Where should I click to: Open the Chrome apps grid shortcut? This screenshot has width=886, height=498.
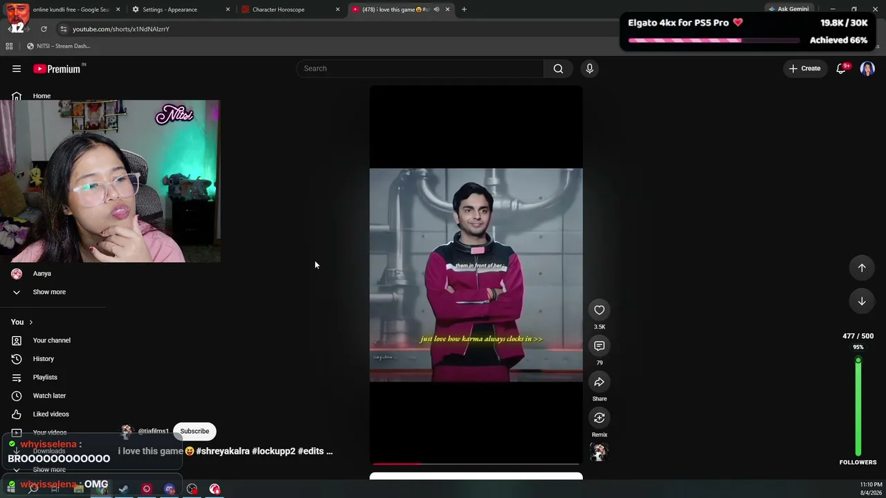coord(9,46)
